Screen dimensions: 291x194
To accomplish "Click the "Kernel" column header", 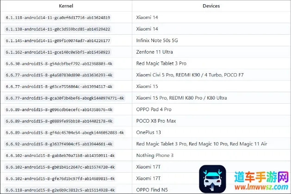I will (66, 6).
